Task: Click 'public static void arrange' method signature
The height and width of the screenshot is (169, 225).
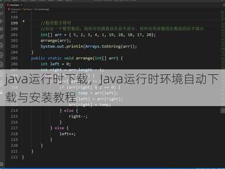Action: (x=77, y=58)
